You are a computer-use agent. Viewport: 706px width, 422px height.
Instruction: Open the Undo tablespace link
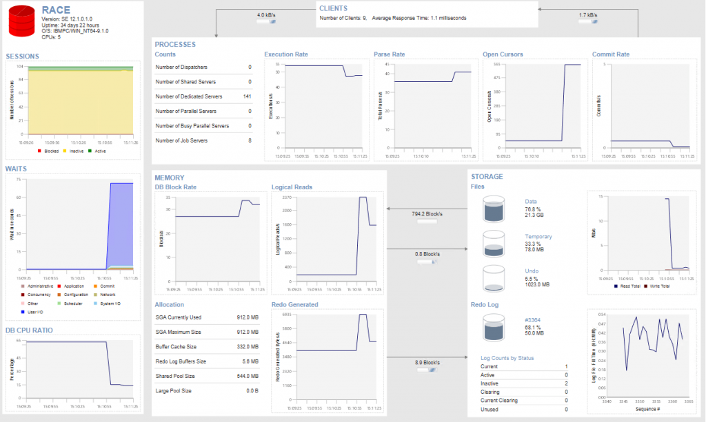pos(532,271)
